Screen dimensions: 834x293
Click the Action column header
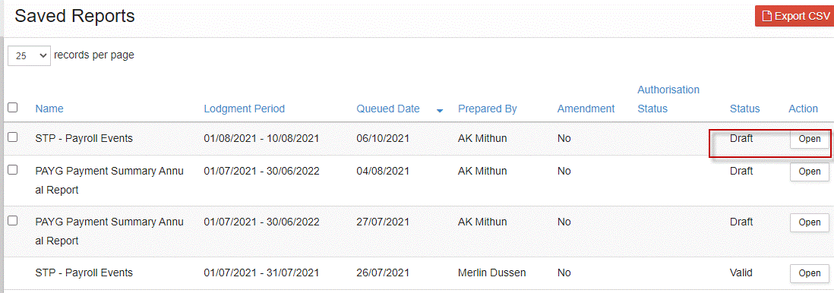(x=803, y=109)
